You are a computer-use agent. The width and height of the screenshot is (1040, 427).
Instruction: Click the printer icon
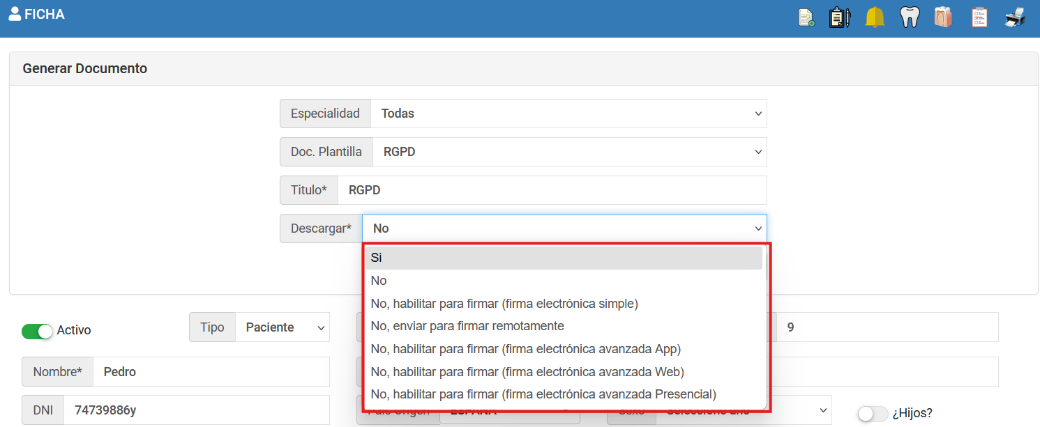point(1015,17)
